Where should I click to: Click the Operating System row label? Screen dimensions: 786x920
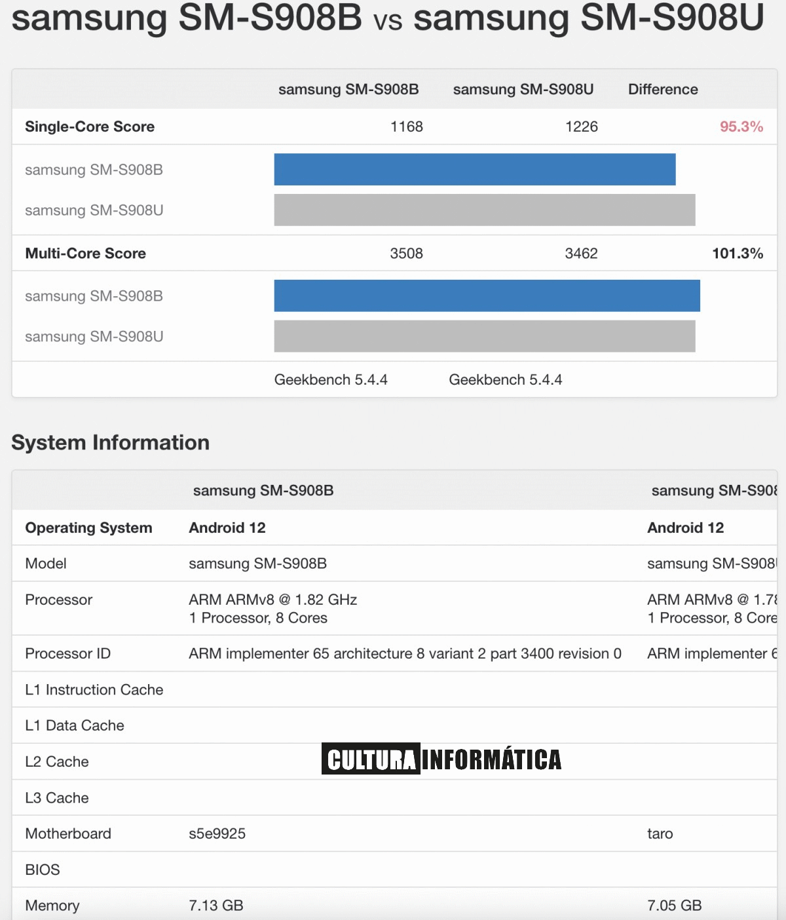(88, 527)
